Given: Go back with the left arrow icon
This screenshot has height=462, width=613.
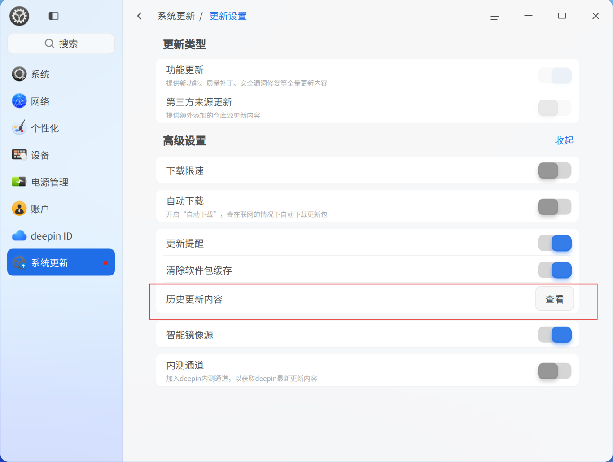Looking at the screenshot, I should coord(140,16).
